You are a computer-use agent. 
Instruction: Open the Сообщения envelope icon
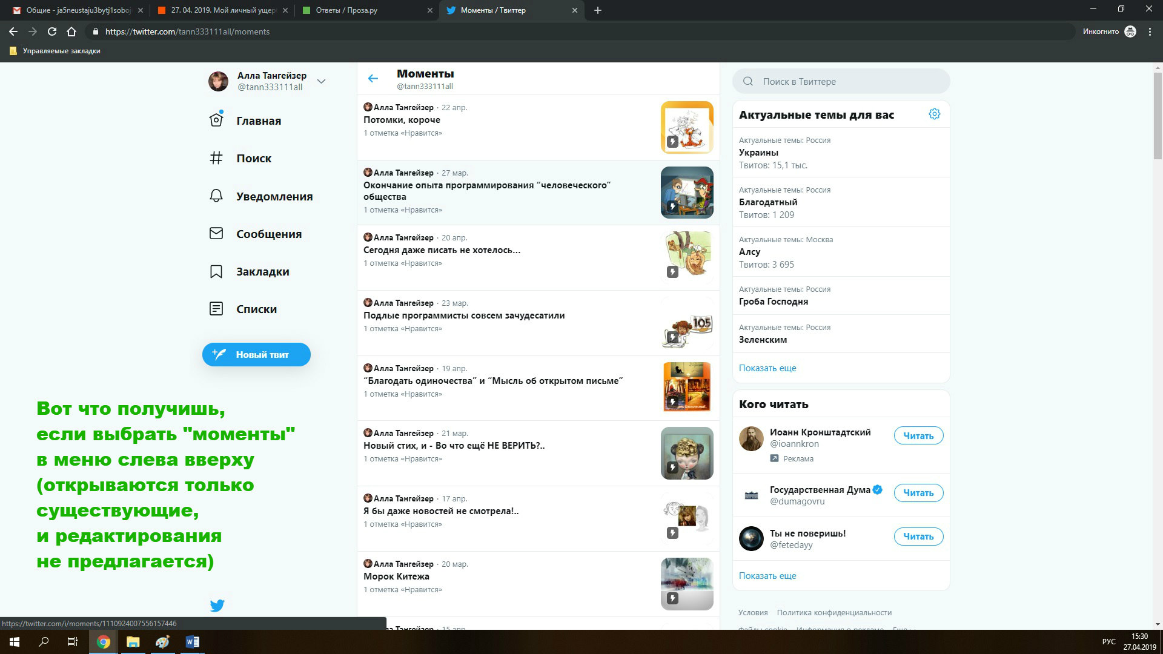[x=216, y=234]
